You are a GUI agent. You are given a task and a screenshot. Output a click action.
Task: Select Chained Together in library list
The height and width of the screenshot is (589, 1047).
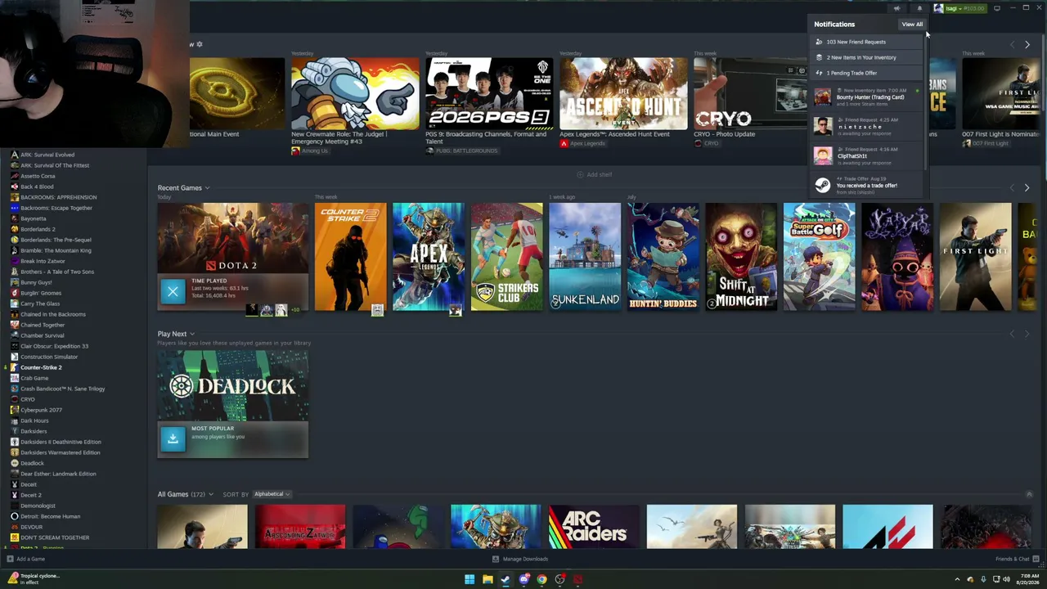pos(43,325)
